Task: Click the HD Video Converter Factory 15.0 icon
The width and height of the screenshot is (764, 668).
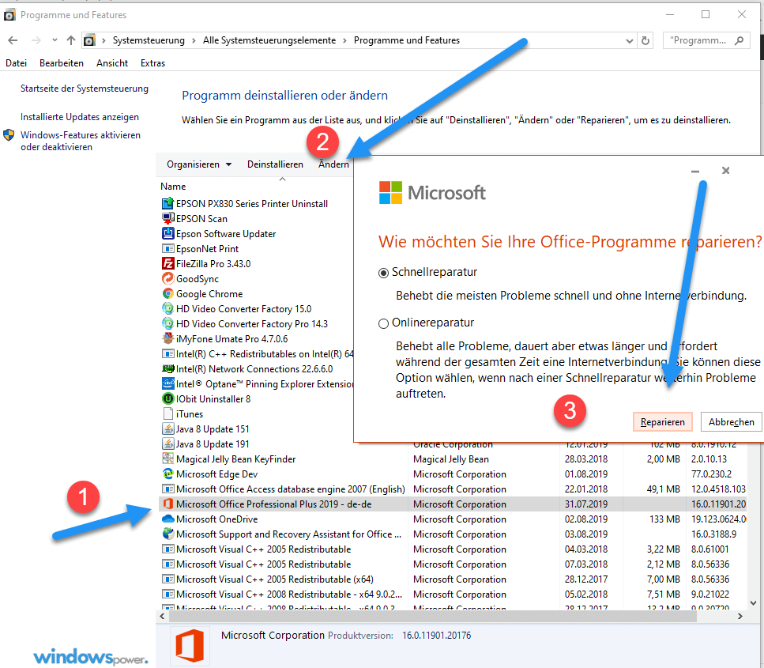Action: tap(167, 308)
